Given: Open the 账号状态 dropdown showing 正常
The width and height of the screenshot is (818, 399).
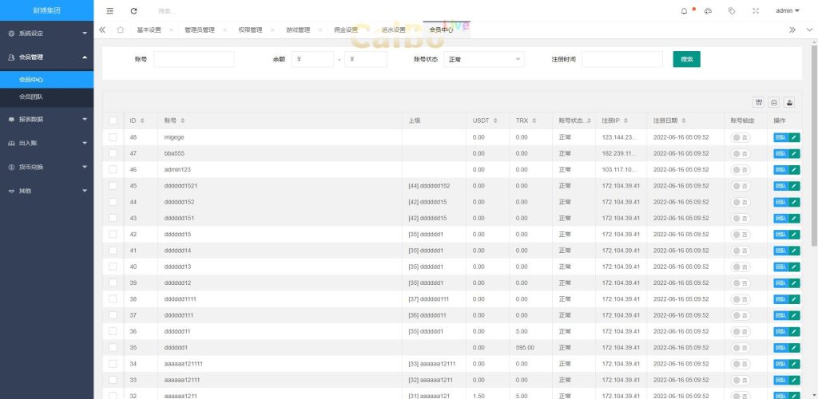Looking at the screenshot, I should coord(484,59).
